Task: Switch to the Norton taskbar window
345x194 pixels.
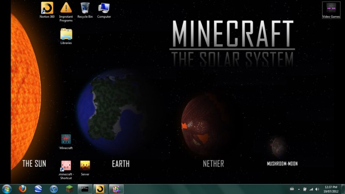Action: pyautogui.click(x=100, y=189)
